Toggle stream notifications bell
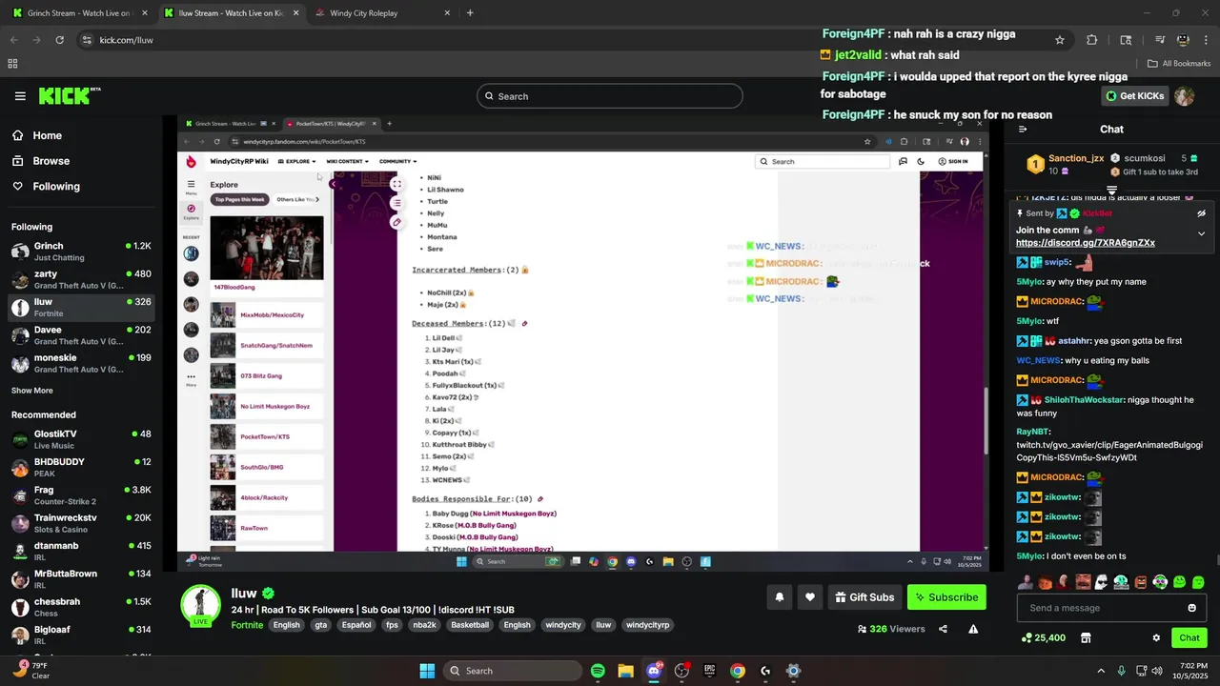This screenshot has height=686, width=1220. tap(780, 597)
